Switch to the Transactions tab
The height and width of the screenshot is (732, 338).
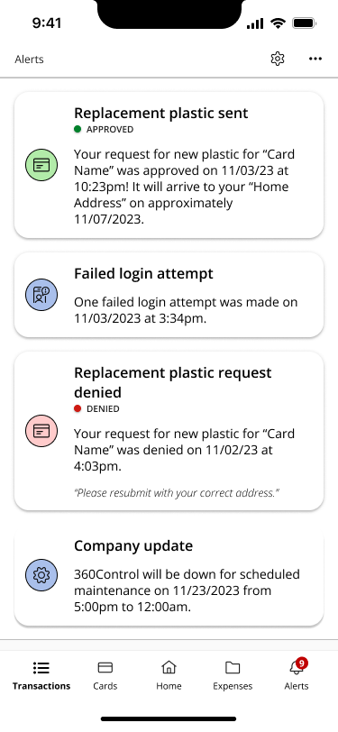41,675
